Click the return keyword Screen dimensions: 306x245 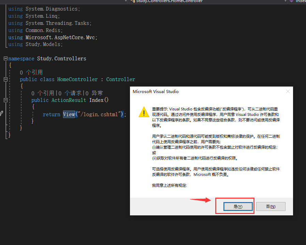(52, 114)
